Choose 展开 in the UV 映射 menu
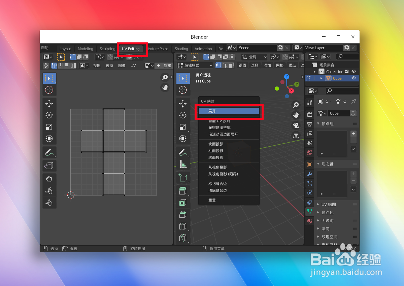This screenshot has width=404, height=286. pos(229,111)
